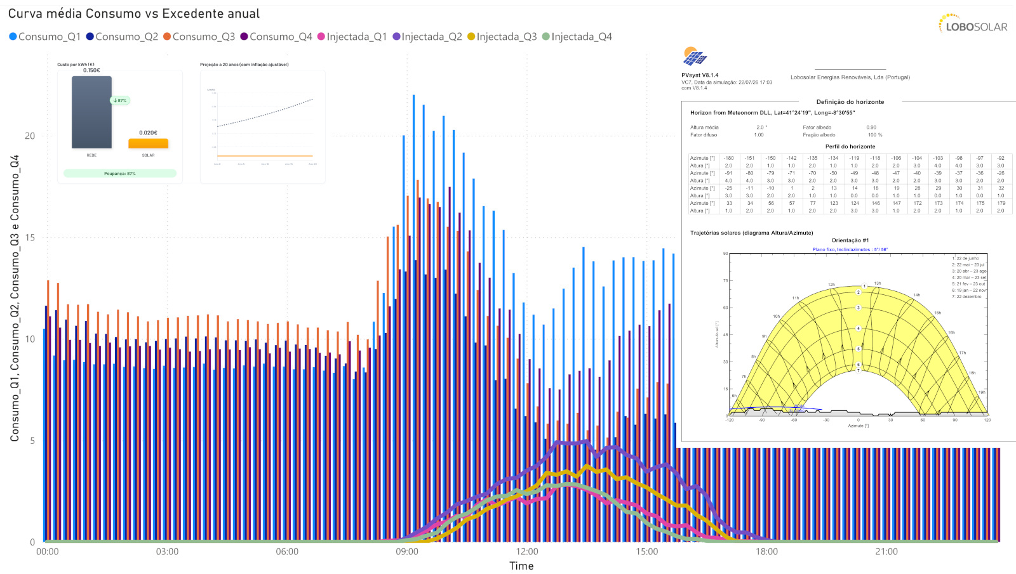Click the 12:00 time axis label

(527, 552)
